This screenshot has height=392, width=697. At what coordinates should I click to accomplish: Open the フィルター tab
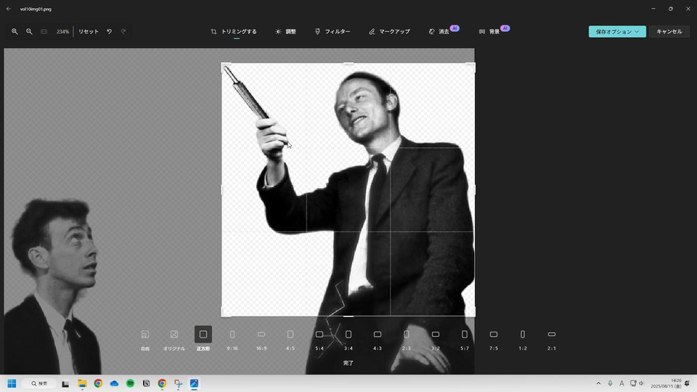click(x=333, y=32)
